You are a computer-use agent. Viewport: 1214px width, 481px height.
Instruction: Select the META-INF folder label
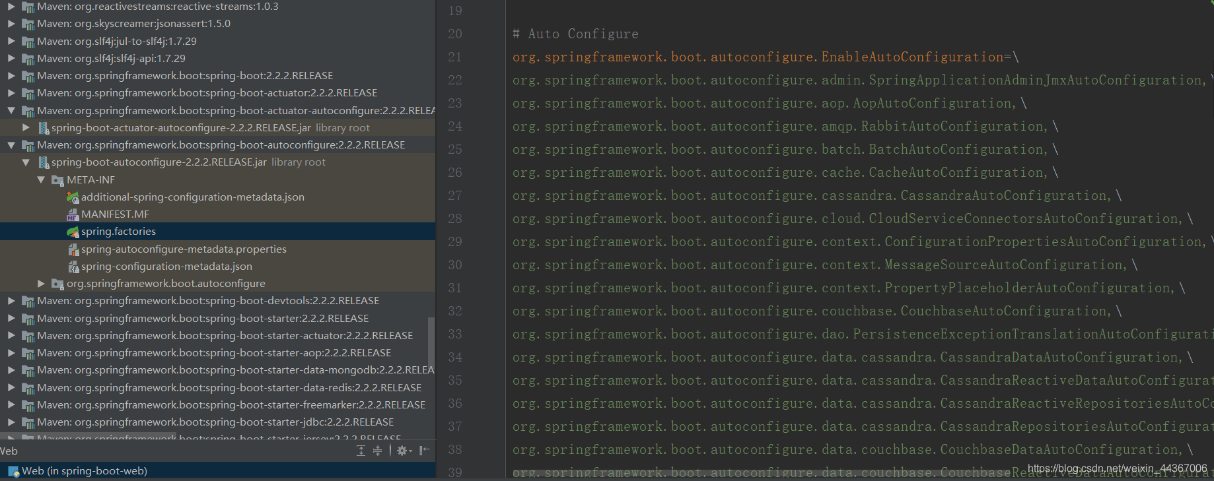[90, 180]
